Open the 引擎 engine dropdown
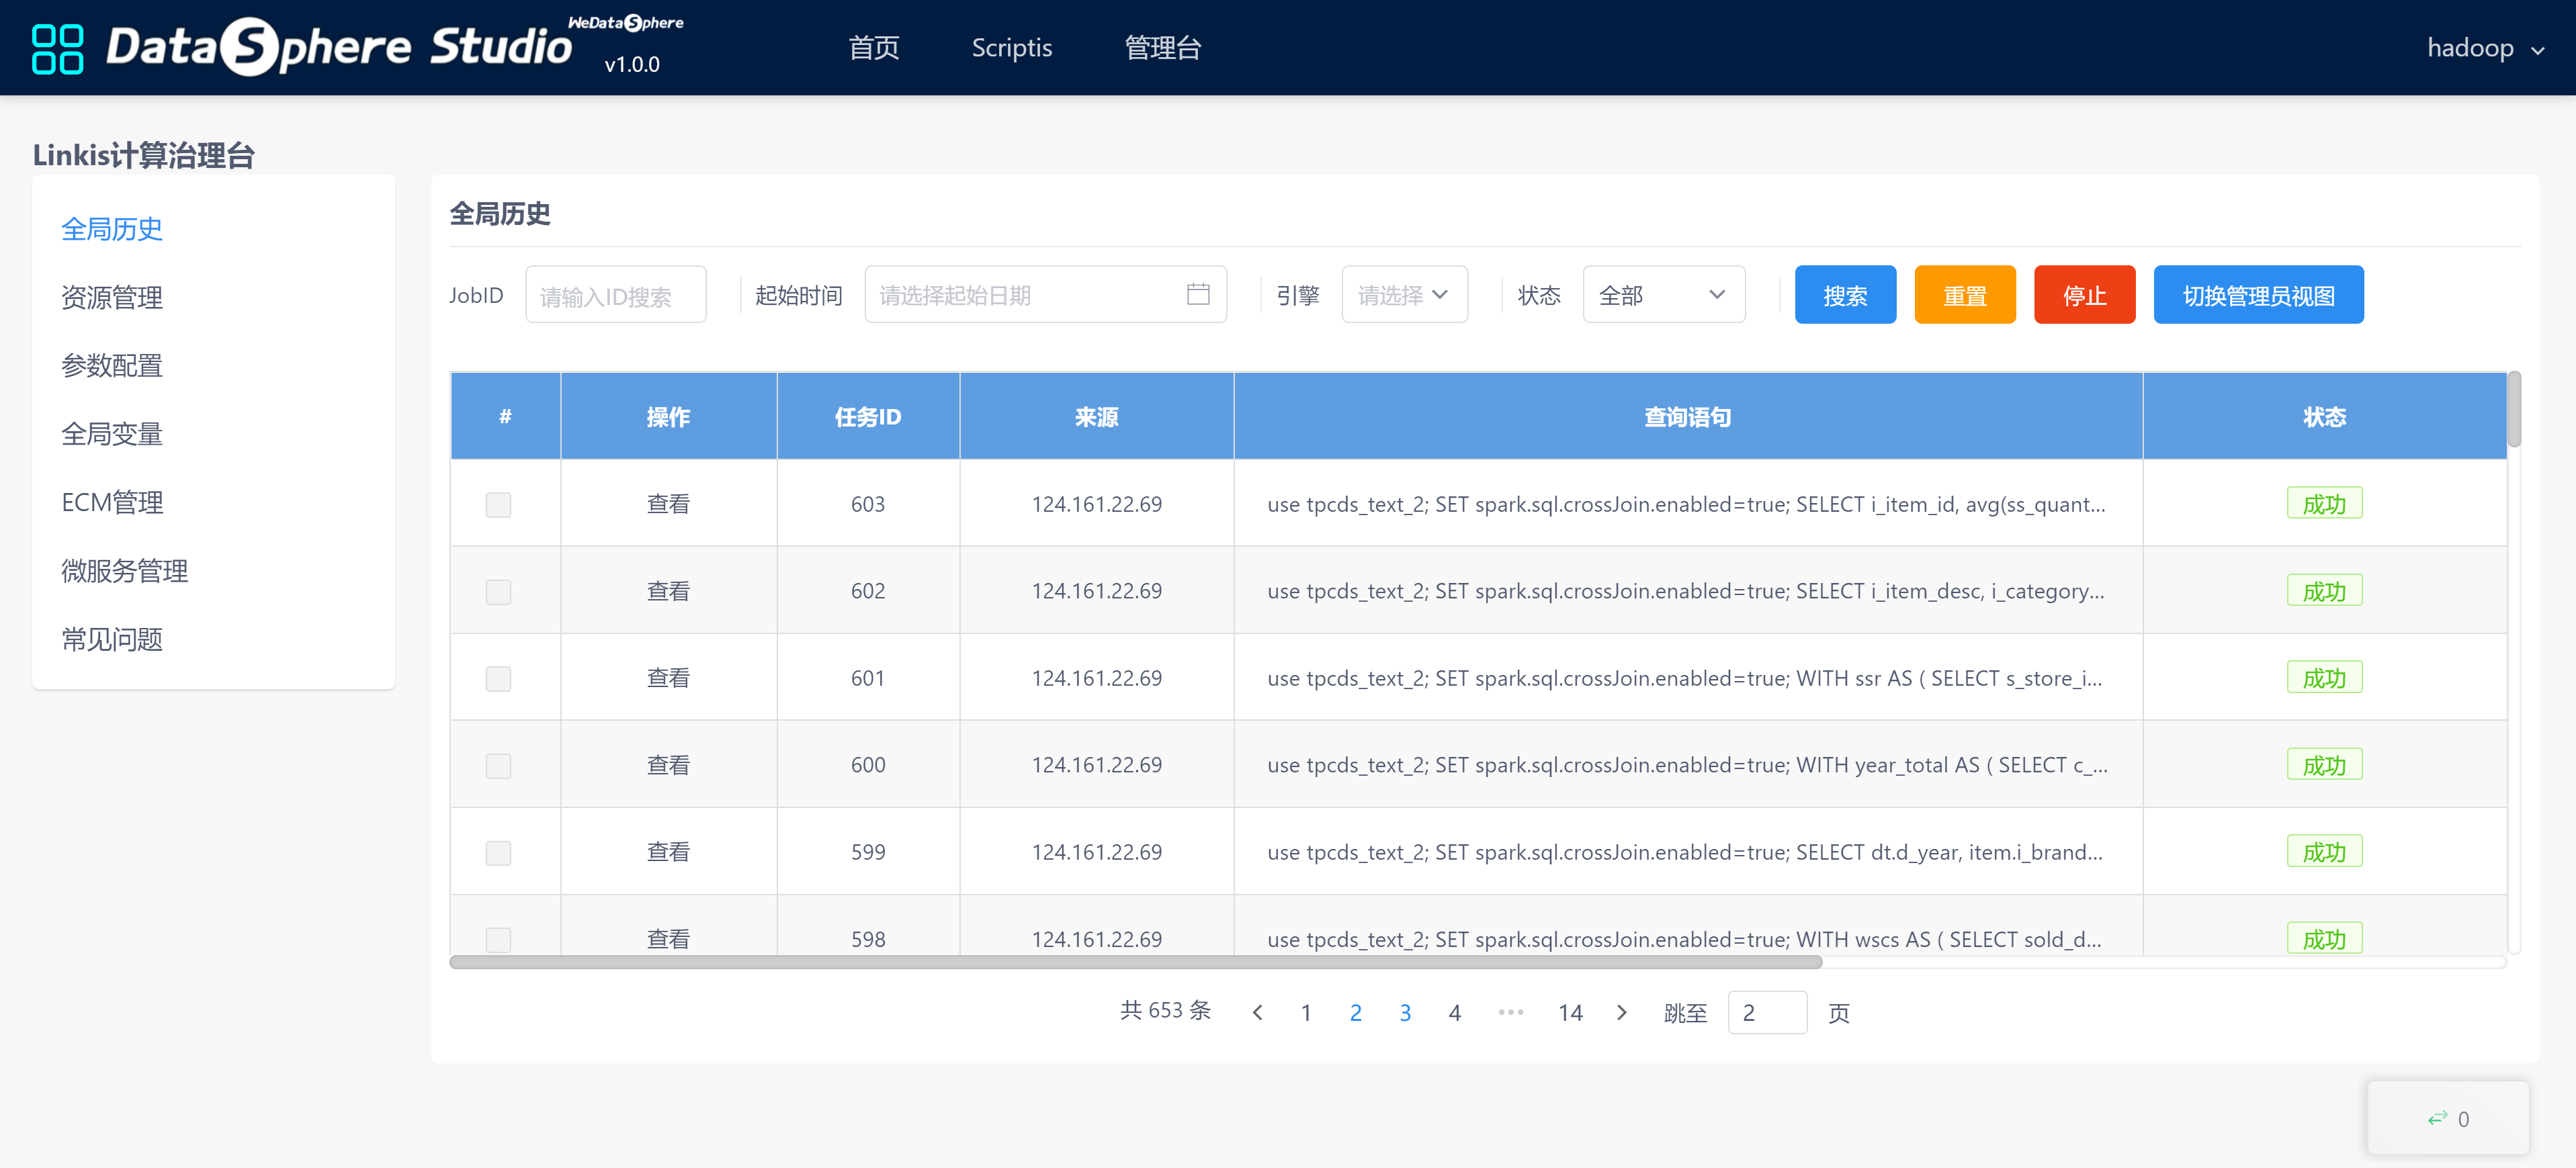This screenshot has height=1168, width=2576. pyautogui.click(x=1404, y=295)
